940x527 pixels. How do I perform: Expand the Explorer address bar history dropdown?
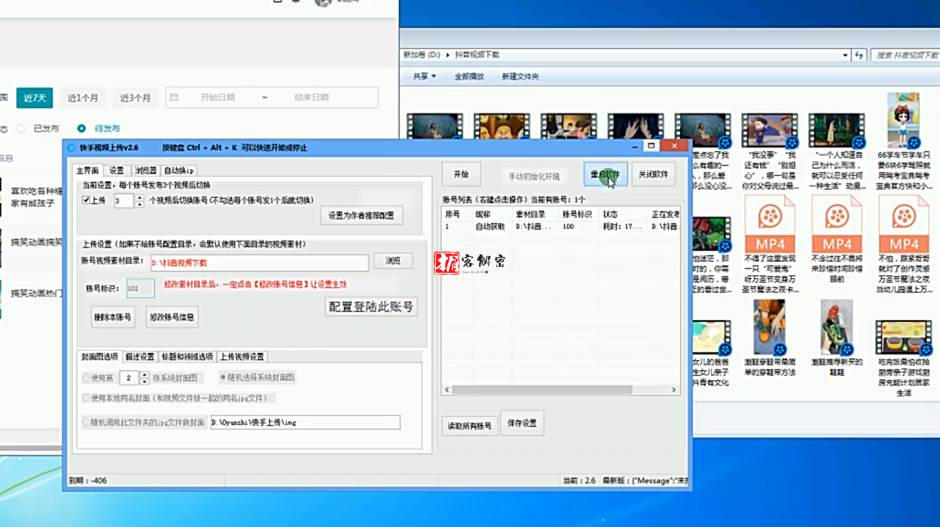coord(845,55)
